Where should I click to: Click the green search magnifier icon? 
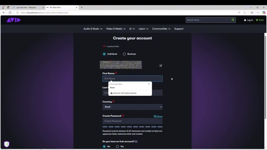pyautogui.click(x=233, y=20)
